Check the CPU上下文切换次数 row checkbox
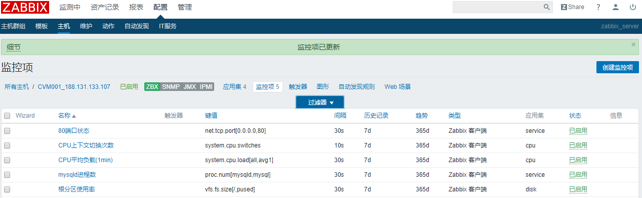The width and height of the screenshot is (642, 198). [x=7, y=145]
